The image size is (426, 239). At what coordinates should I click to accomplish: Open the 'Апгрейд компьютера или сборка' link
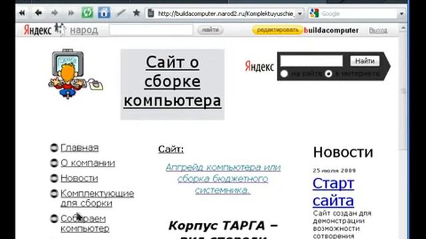[x=223, y=179]
